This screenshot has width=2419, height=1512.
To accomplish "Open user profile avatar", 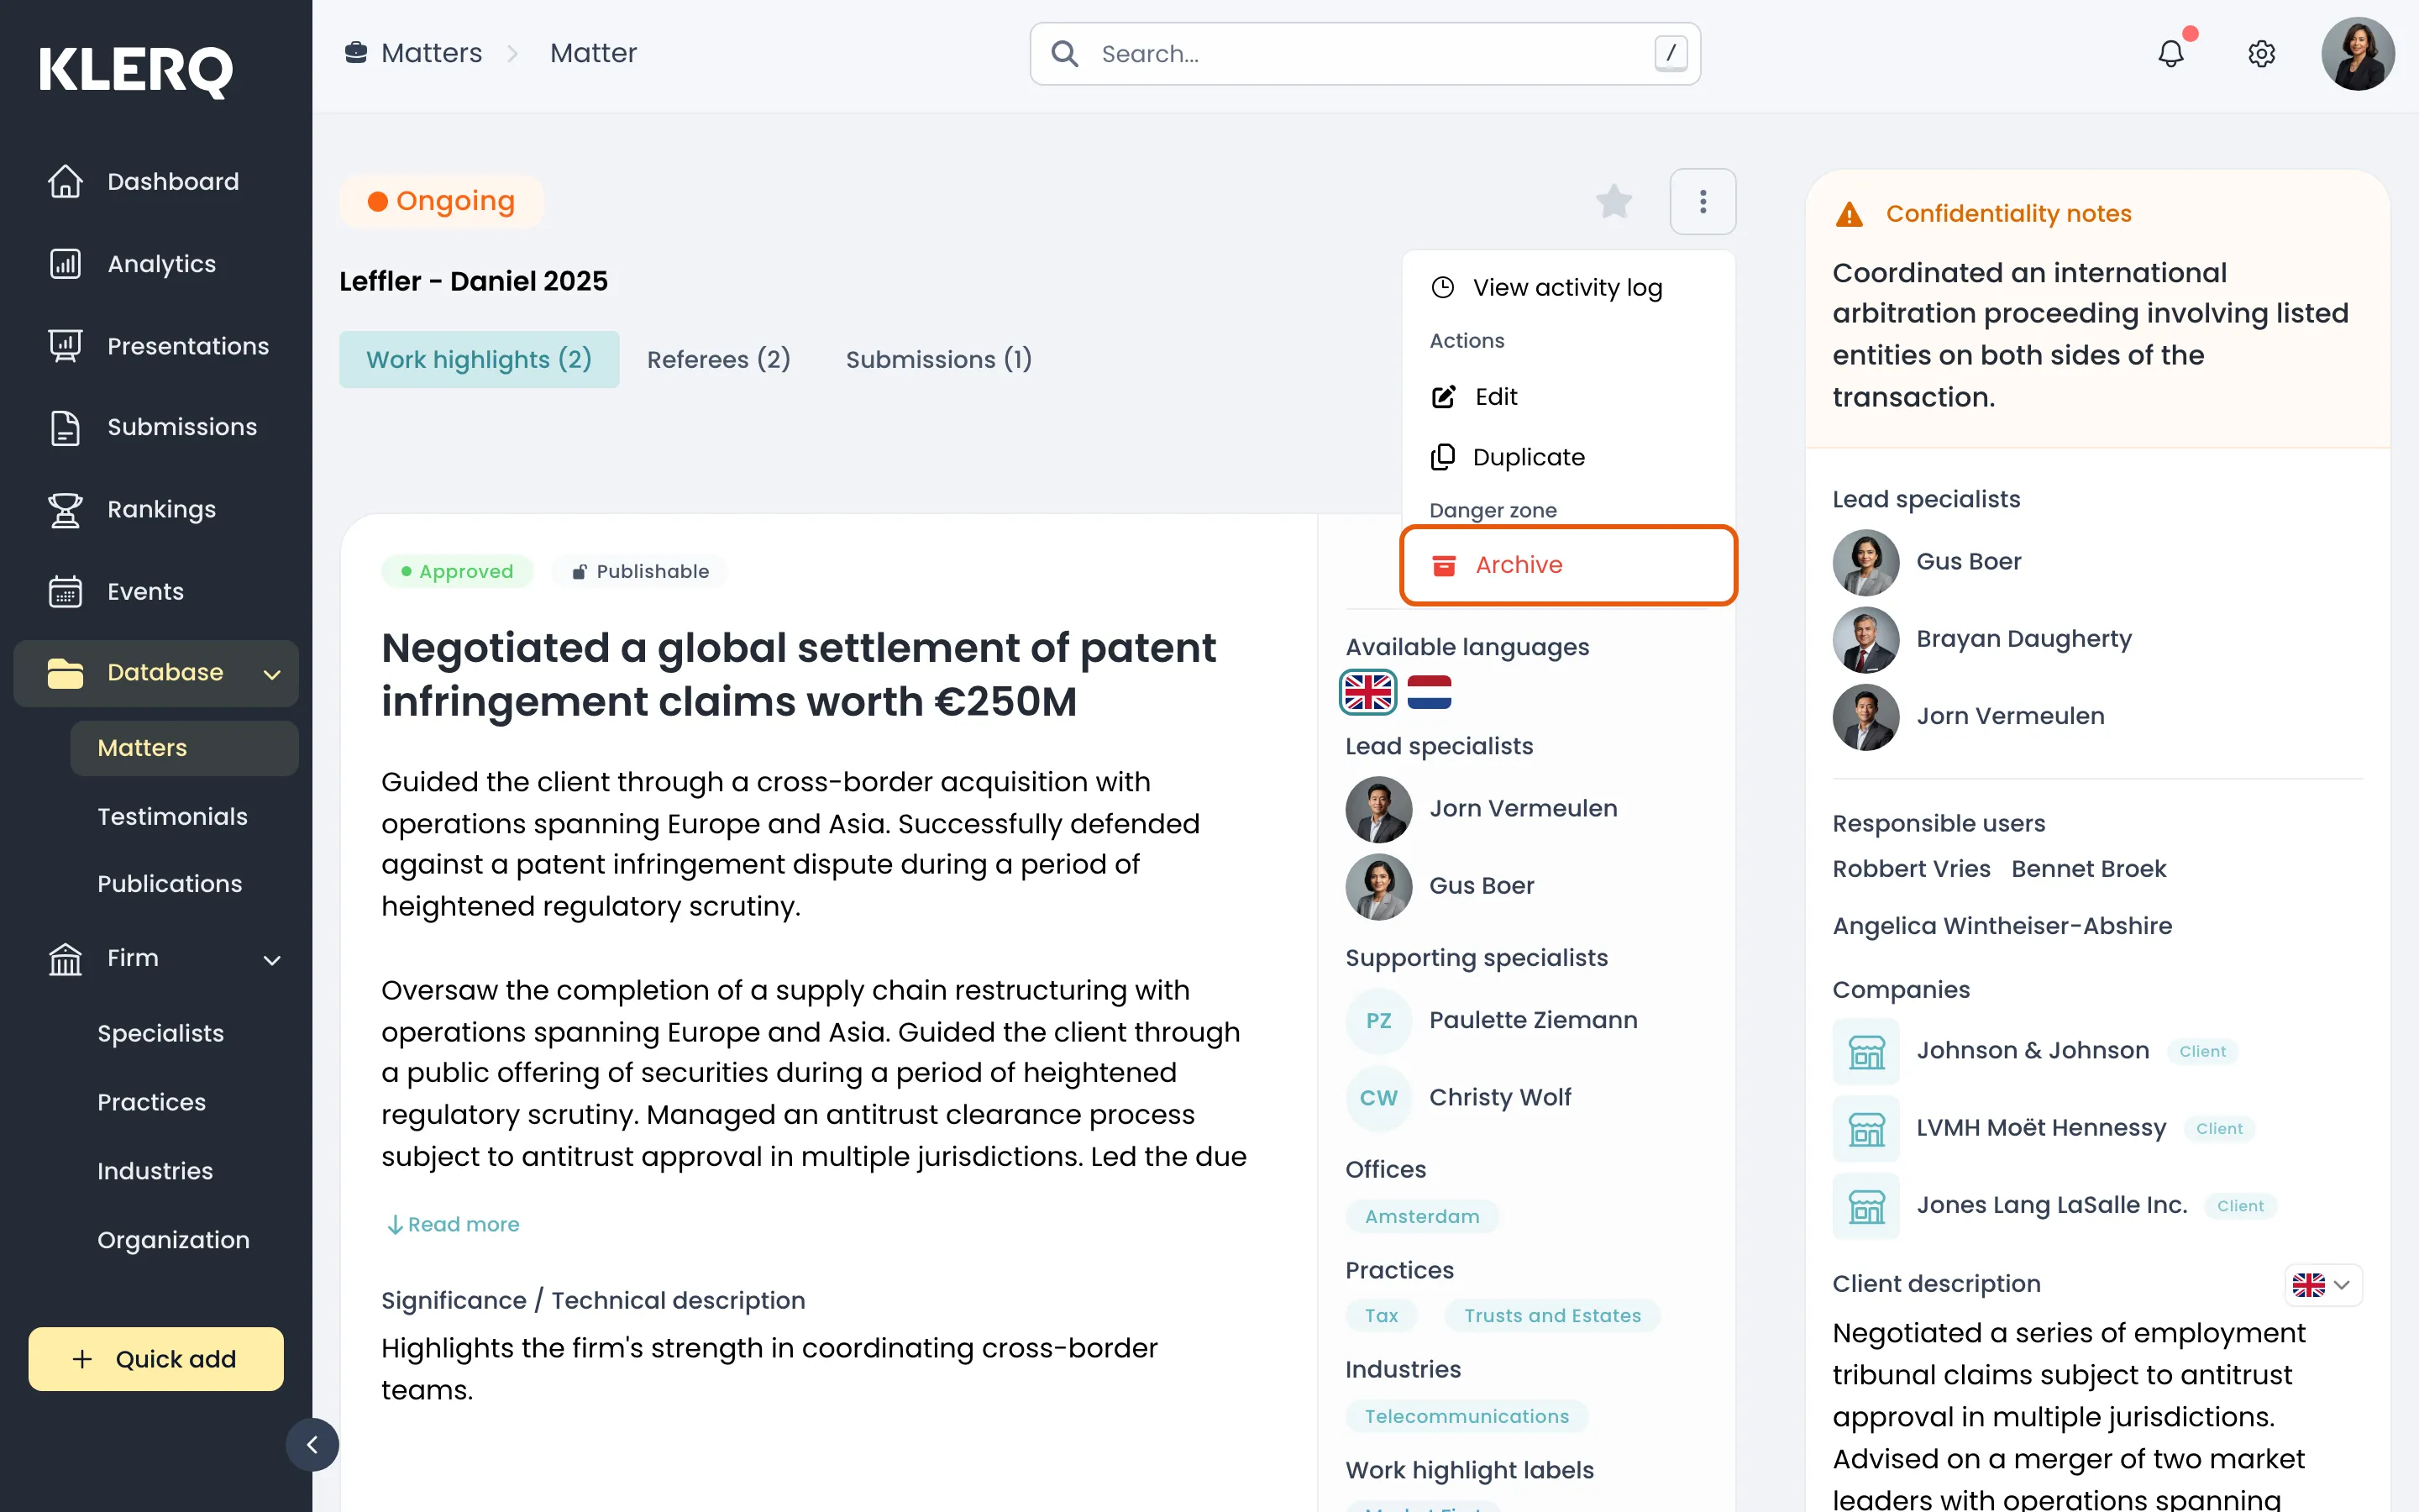I will [x=2357, y=53].
